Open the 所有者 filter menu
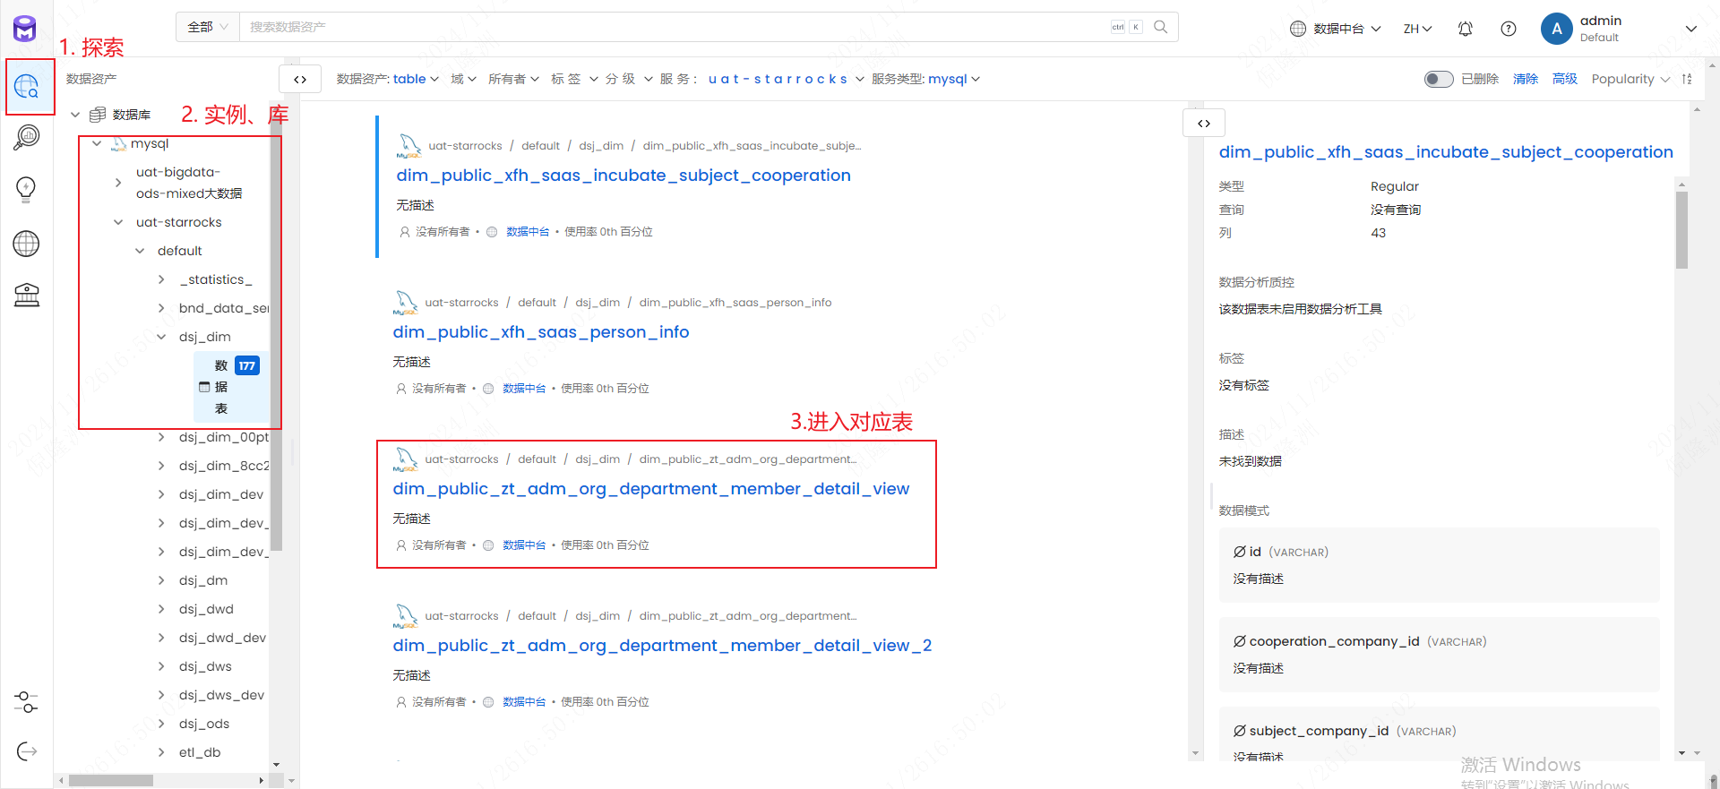 [513, 79]
